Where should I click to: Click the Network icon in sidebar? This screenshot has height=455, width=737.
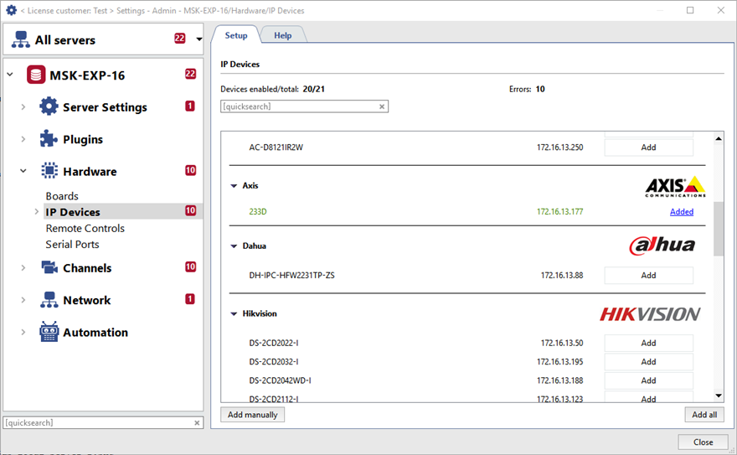pos(49,300)
